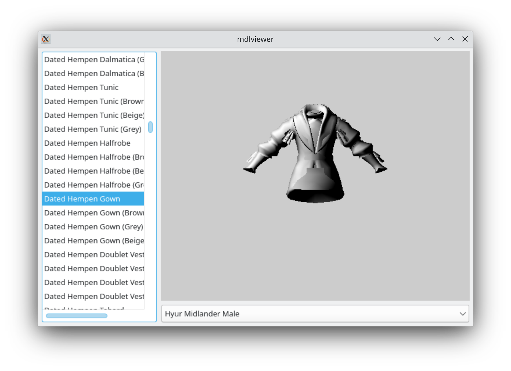Viewport: 511px width, 371px height.
Task: Select first Dated Hempen Doublet Vest entry
Action: (93, 255)
